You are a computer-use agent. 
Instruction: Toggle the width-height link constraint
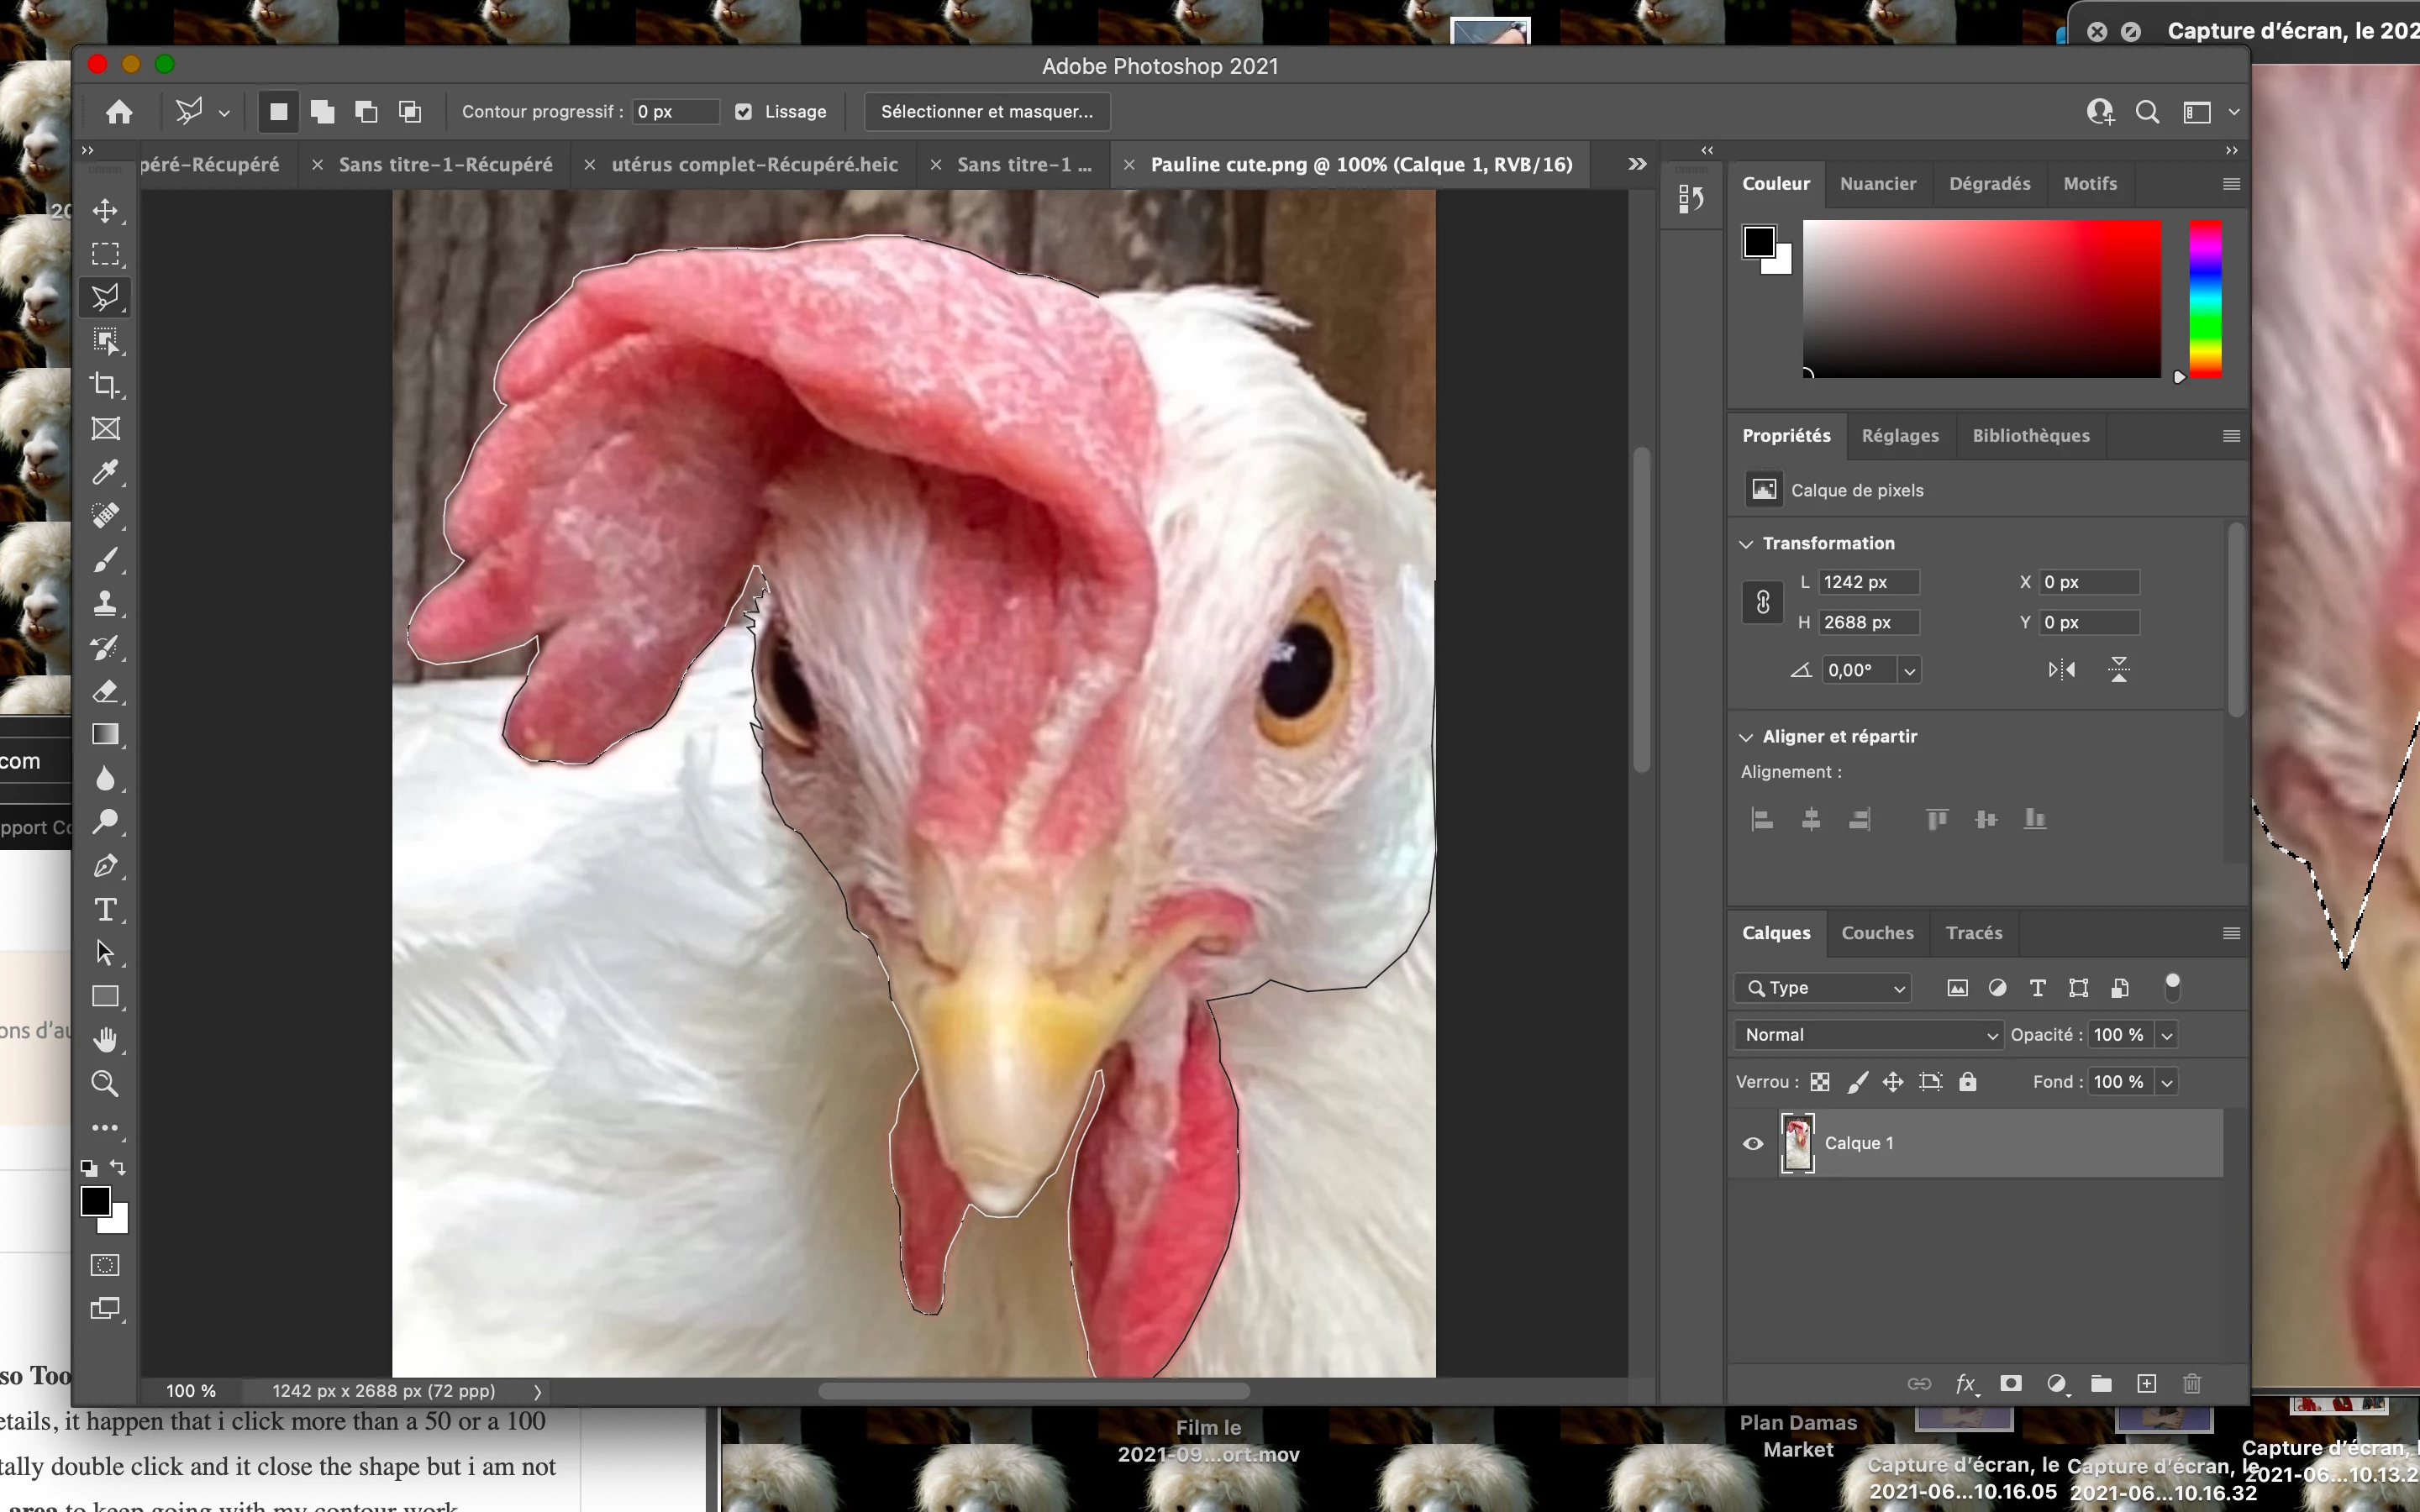(1763, 602)
